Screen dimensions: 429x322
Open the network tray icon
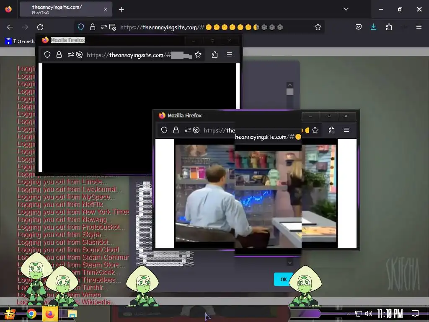point(359,314)
